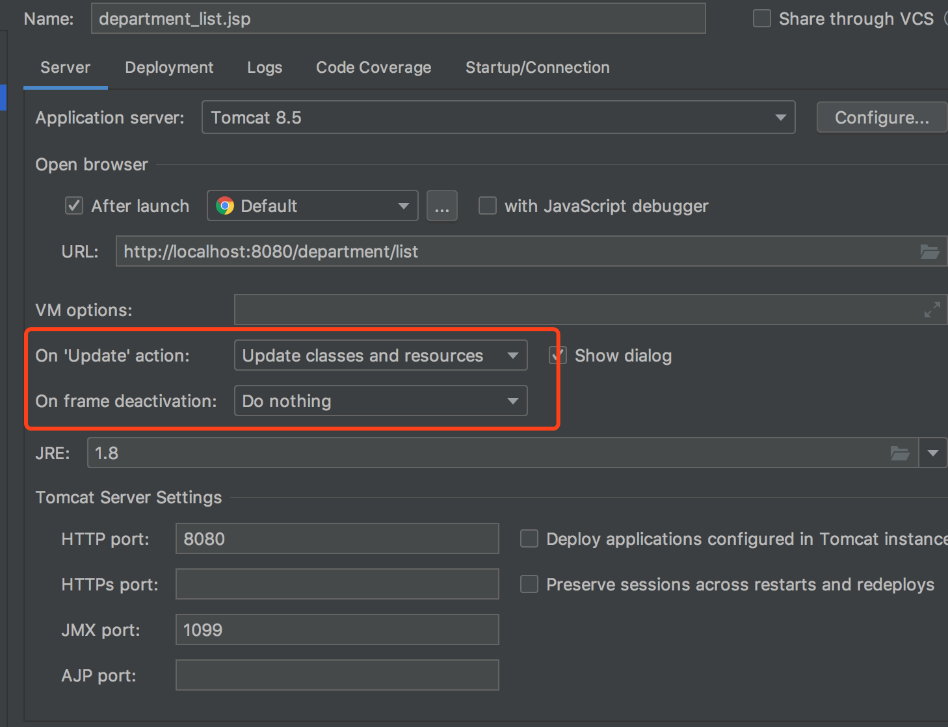
Task: Toggle the Show dialog checkbox
Action: click(x=558, y=356)
